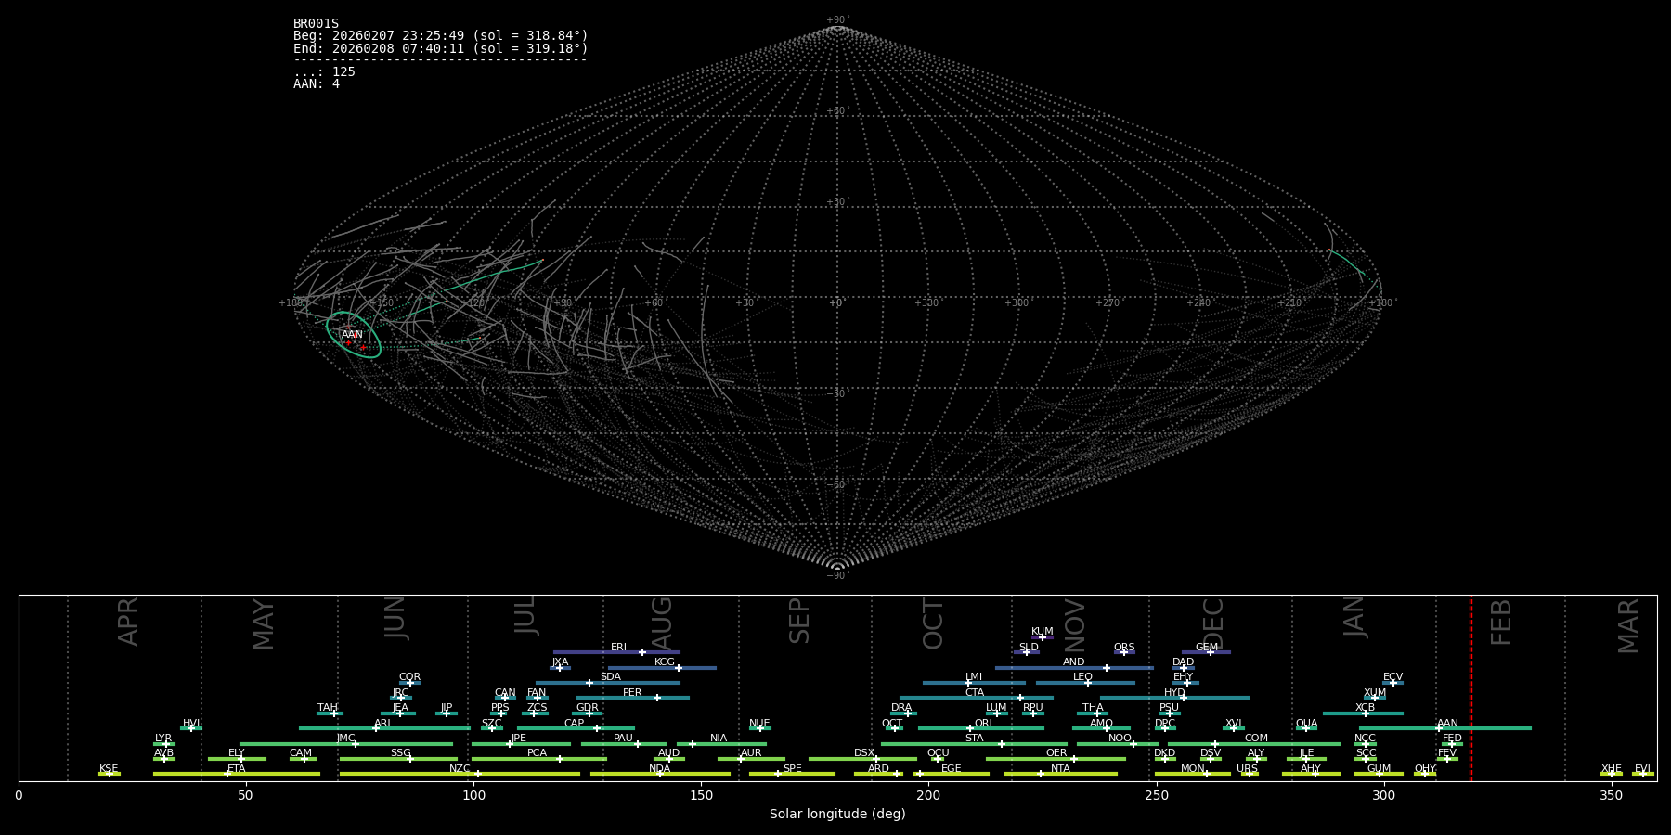Click the +270° longitude label on sky map
Screen dimensions: 1671x835
tap(1108, 303)
